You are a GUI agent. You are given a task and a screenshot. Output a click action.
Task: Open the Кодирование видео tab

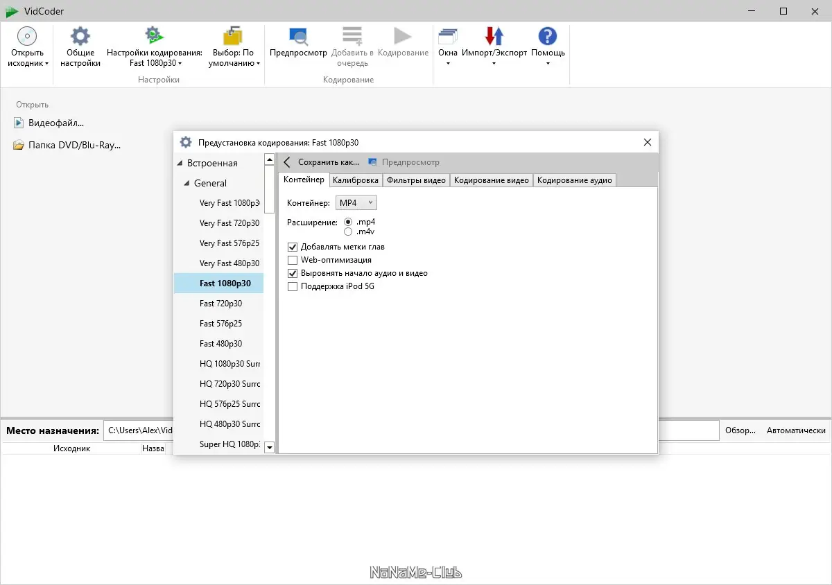(492, 180)
